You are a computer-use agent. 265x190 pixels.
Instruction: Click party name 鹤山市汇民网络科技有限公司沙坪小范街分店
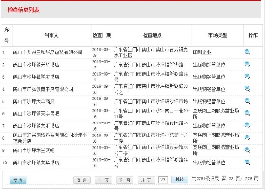coord(50,138)
